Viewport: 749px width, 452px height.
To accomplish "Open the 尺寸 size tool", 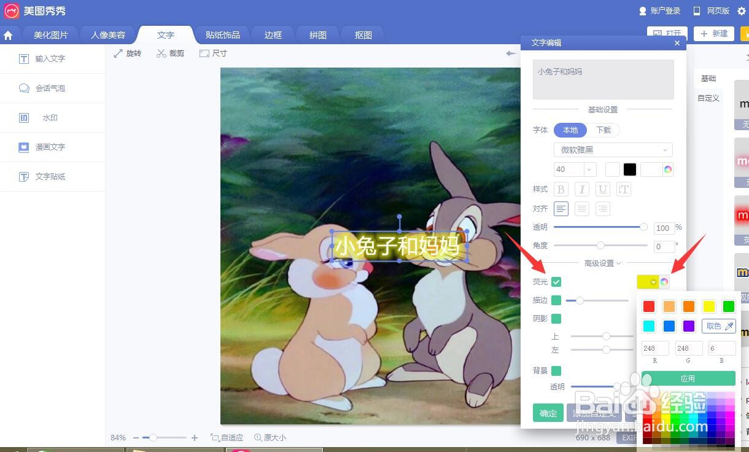I will pyautogui.click(x=214, y=53).
